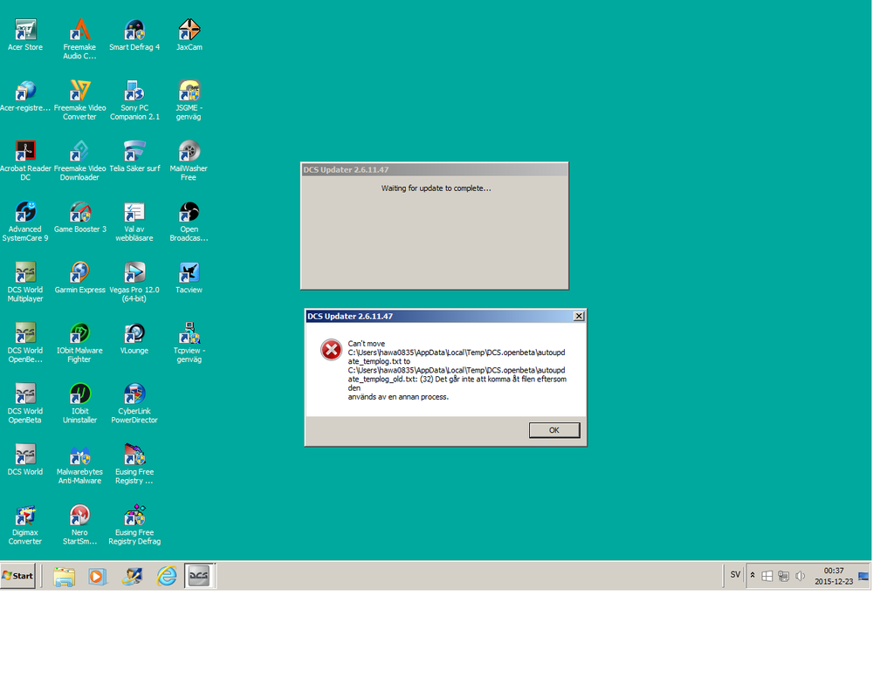Image resolution: width=873 pixels, height=698 pixels.
Task: Select the DCS icon on the taskbar
Action: pyautogui.click(x=199, y=576)
